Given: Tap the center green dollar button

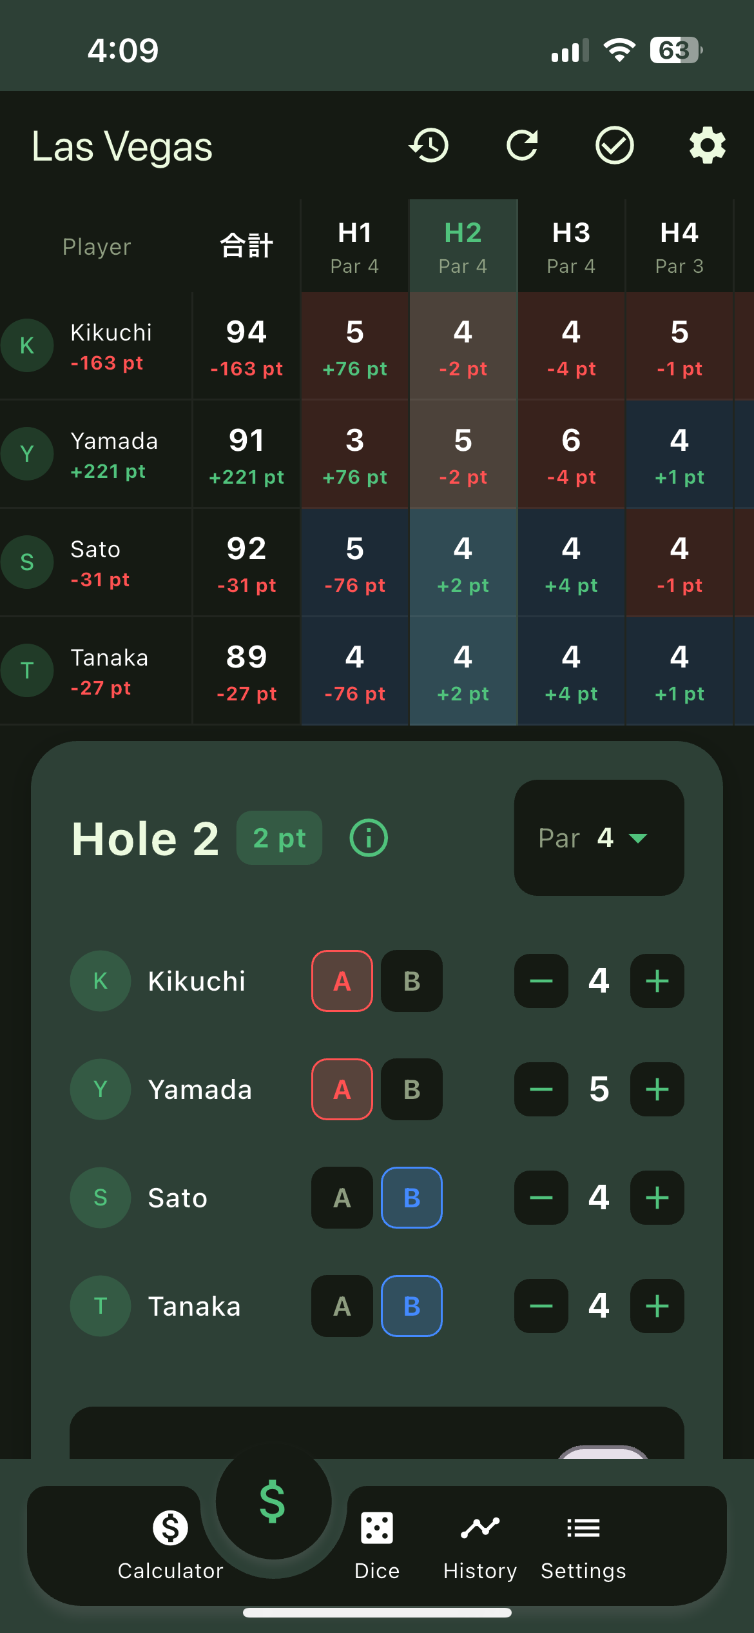Looking at the screenshot, I should [x=273, y=1502].
